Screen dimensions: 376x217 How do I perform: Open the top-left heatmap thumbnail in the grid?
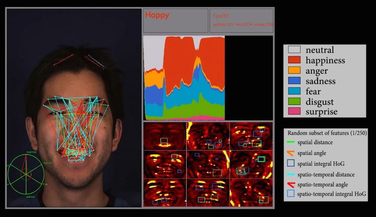coord(164,136)
